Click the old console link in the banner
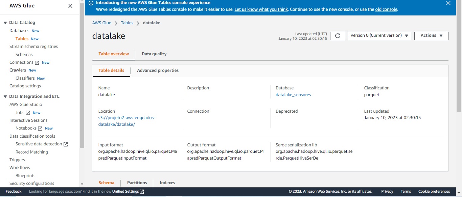 point(386,9)
